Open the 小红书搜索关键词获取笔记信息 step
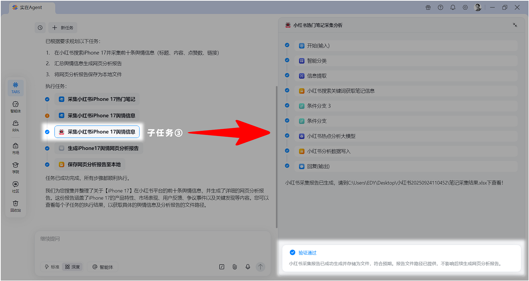 406,91
